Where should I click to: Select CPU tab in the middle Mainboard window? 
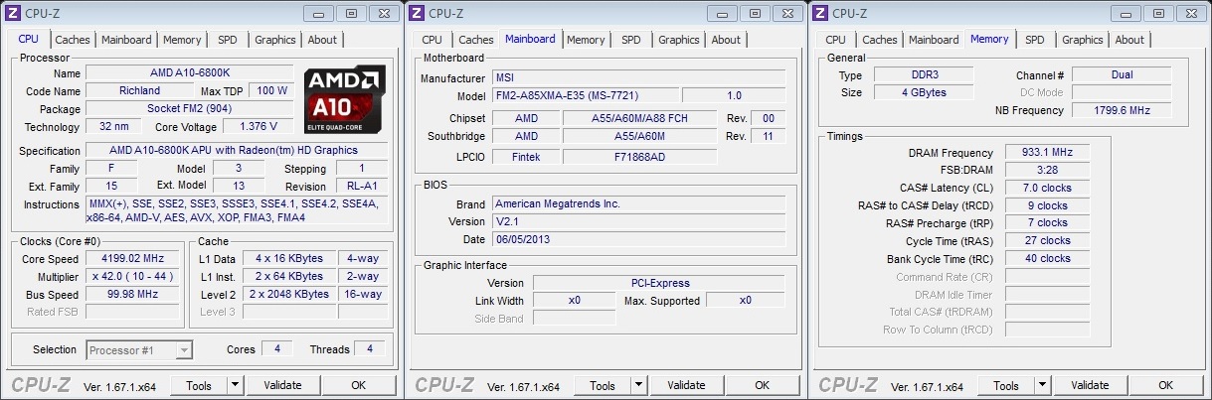(x=432, y=40)
